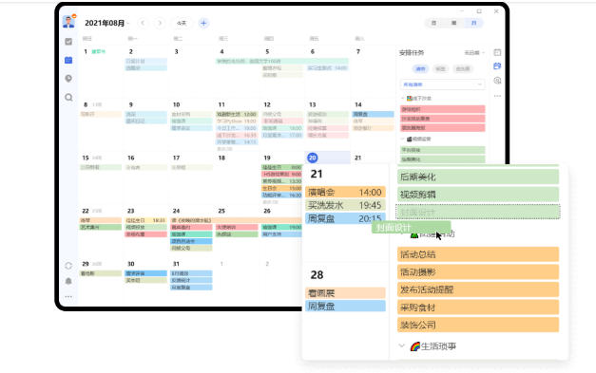Image resolution: width=596 pixels, height=373 pixels.
Task: Open search from the left sidebar
Action: coord(68,97)
